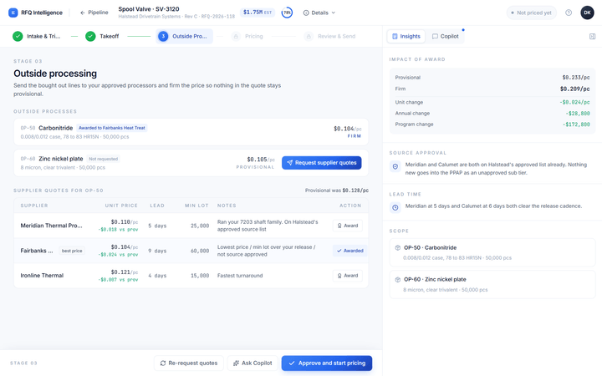Click the 60,000 min lot for Fairbanks
This screenshot has height=376, width=602.
[x=200, y=251]
